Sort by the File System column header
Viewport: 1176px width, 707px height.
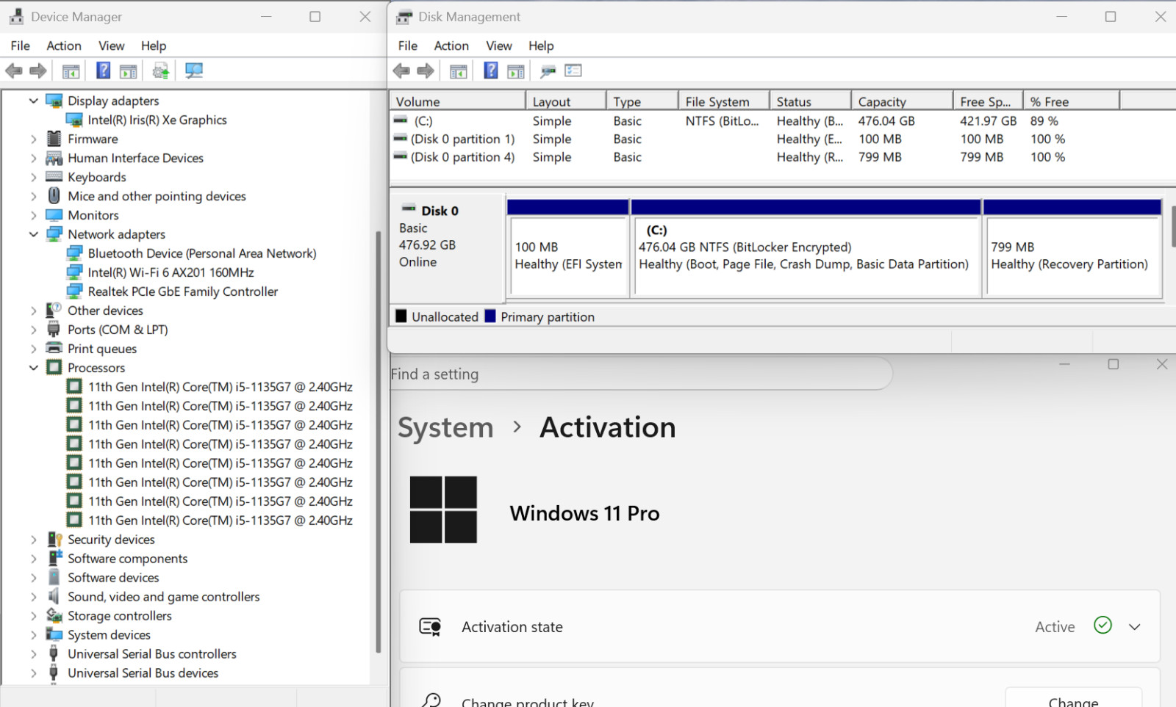724,101
